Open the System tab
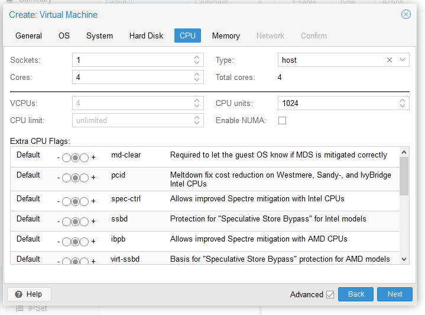Viewport: 425px width, 315px height. [x=99, y=36]
